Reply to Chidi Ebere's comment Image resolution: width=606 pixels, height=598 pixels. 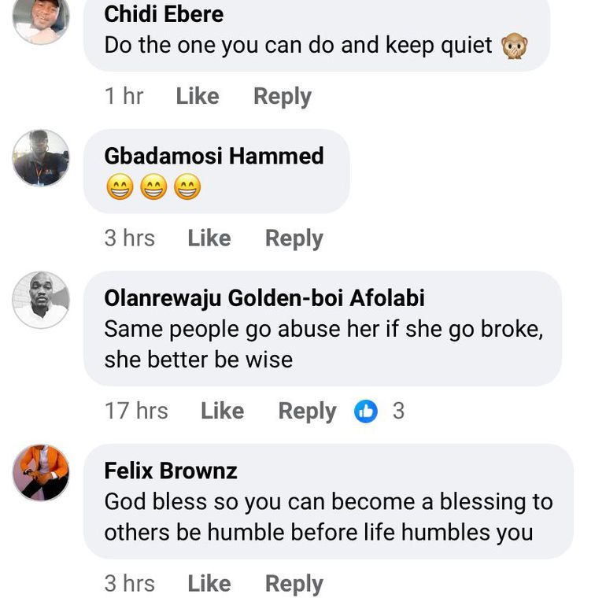(x=282, y=96)
